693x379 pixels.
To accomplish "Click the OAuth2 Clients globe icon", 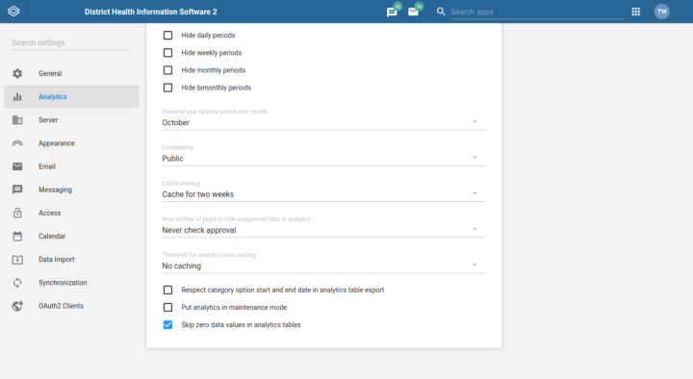I will 17,306.
